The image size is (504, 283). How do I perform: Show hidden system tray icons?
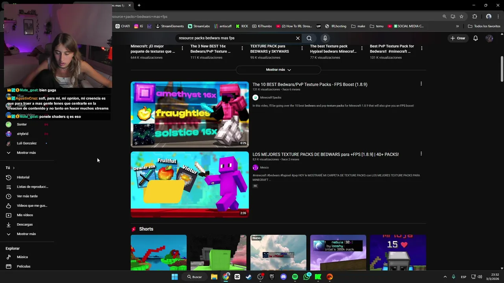click(x=445, y=277)
